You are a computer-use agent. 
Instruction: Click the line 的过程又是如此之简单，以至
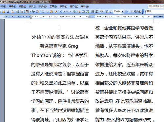(x=60, y=83)
